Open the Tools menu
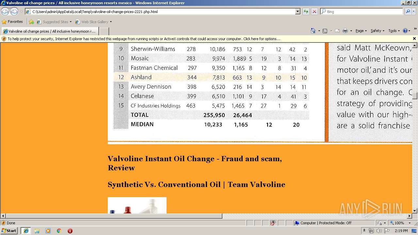The width and height of the screenshot is (418, 235). tap(394, 31)
